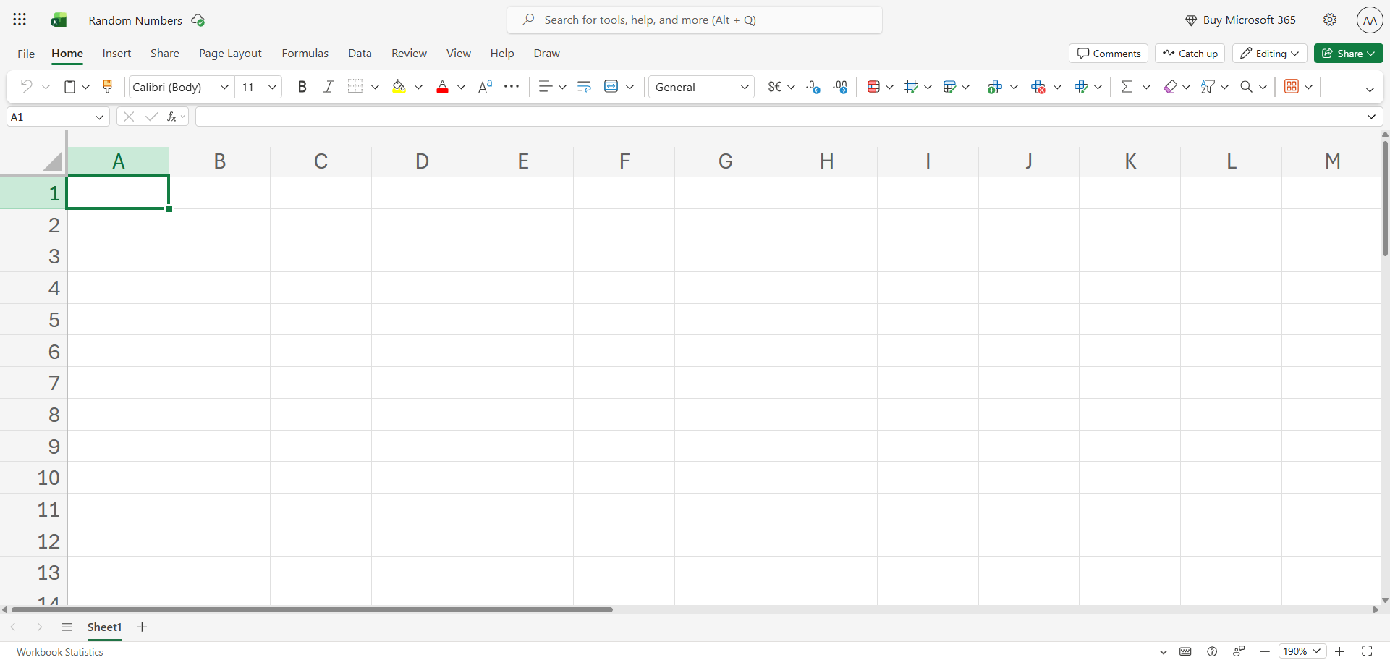Open the zoom level 190% dropdown
1390x660 pixels.
[1302, 651]
